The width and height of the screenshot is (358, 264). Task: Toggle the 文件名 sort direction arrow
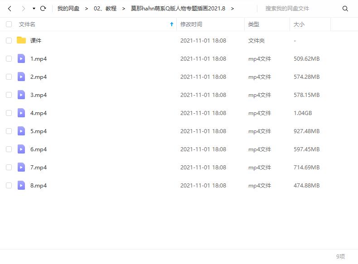(x=171, y=24)
